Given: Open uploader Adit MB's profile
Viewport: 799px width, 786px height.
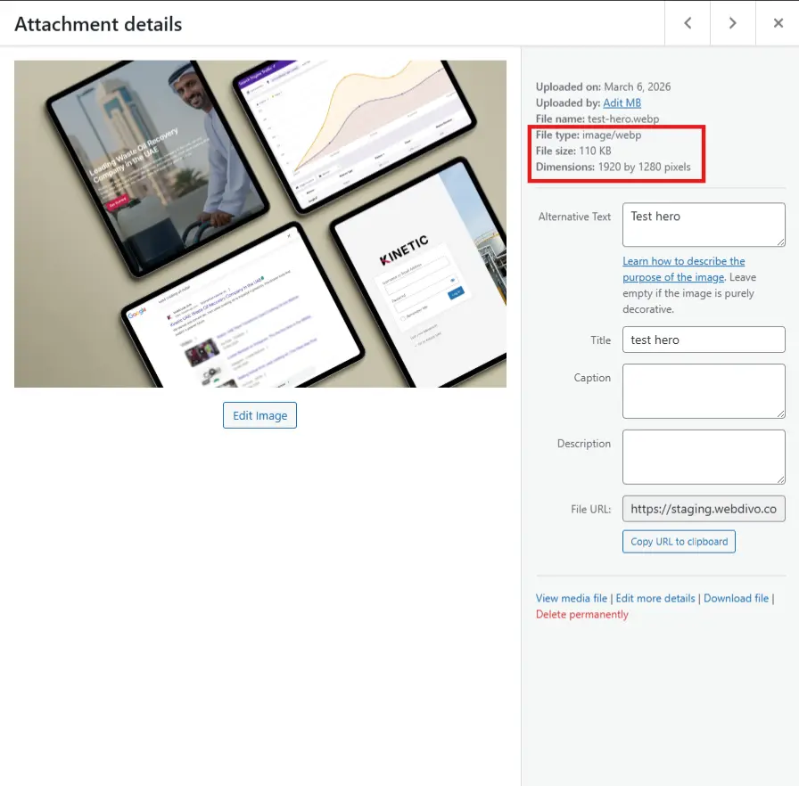Looking at the screenshot, I should point(623,102).
